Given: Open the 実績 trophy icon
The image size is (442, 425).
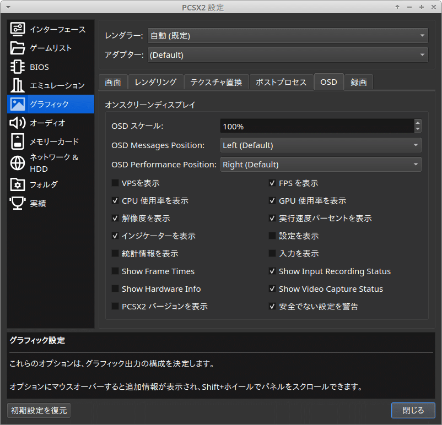Looking at the screenshot, I should tap(18, 203).
